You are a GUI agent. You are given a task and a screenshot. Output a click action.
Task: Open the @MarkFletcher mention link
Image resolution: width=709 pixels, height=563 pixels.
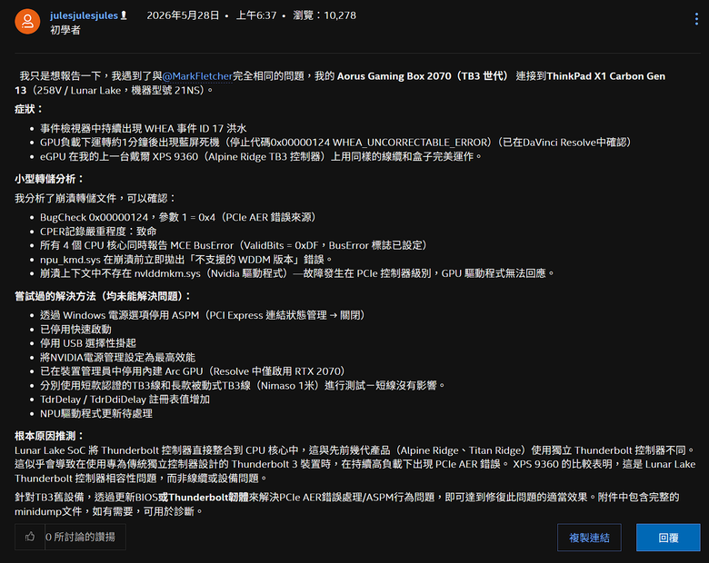(x=197, y=76)
